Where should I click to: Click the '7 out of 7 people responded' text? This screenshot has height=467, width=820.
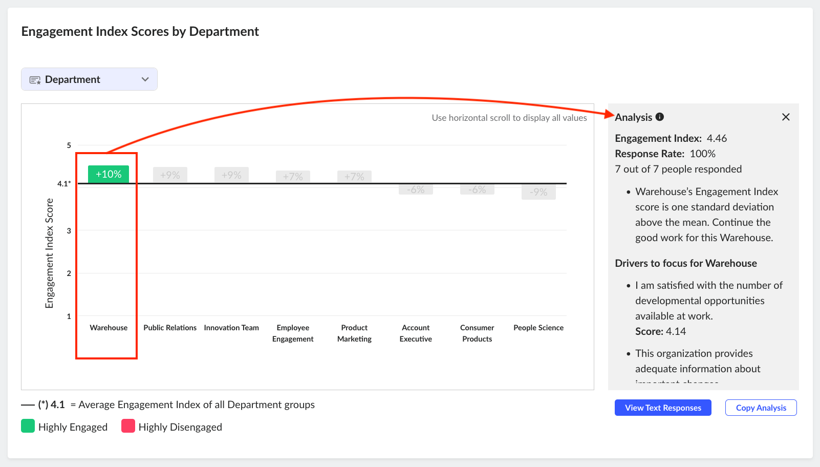click(x=678, y=169)
